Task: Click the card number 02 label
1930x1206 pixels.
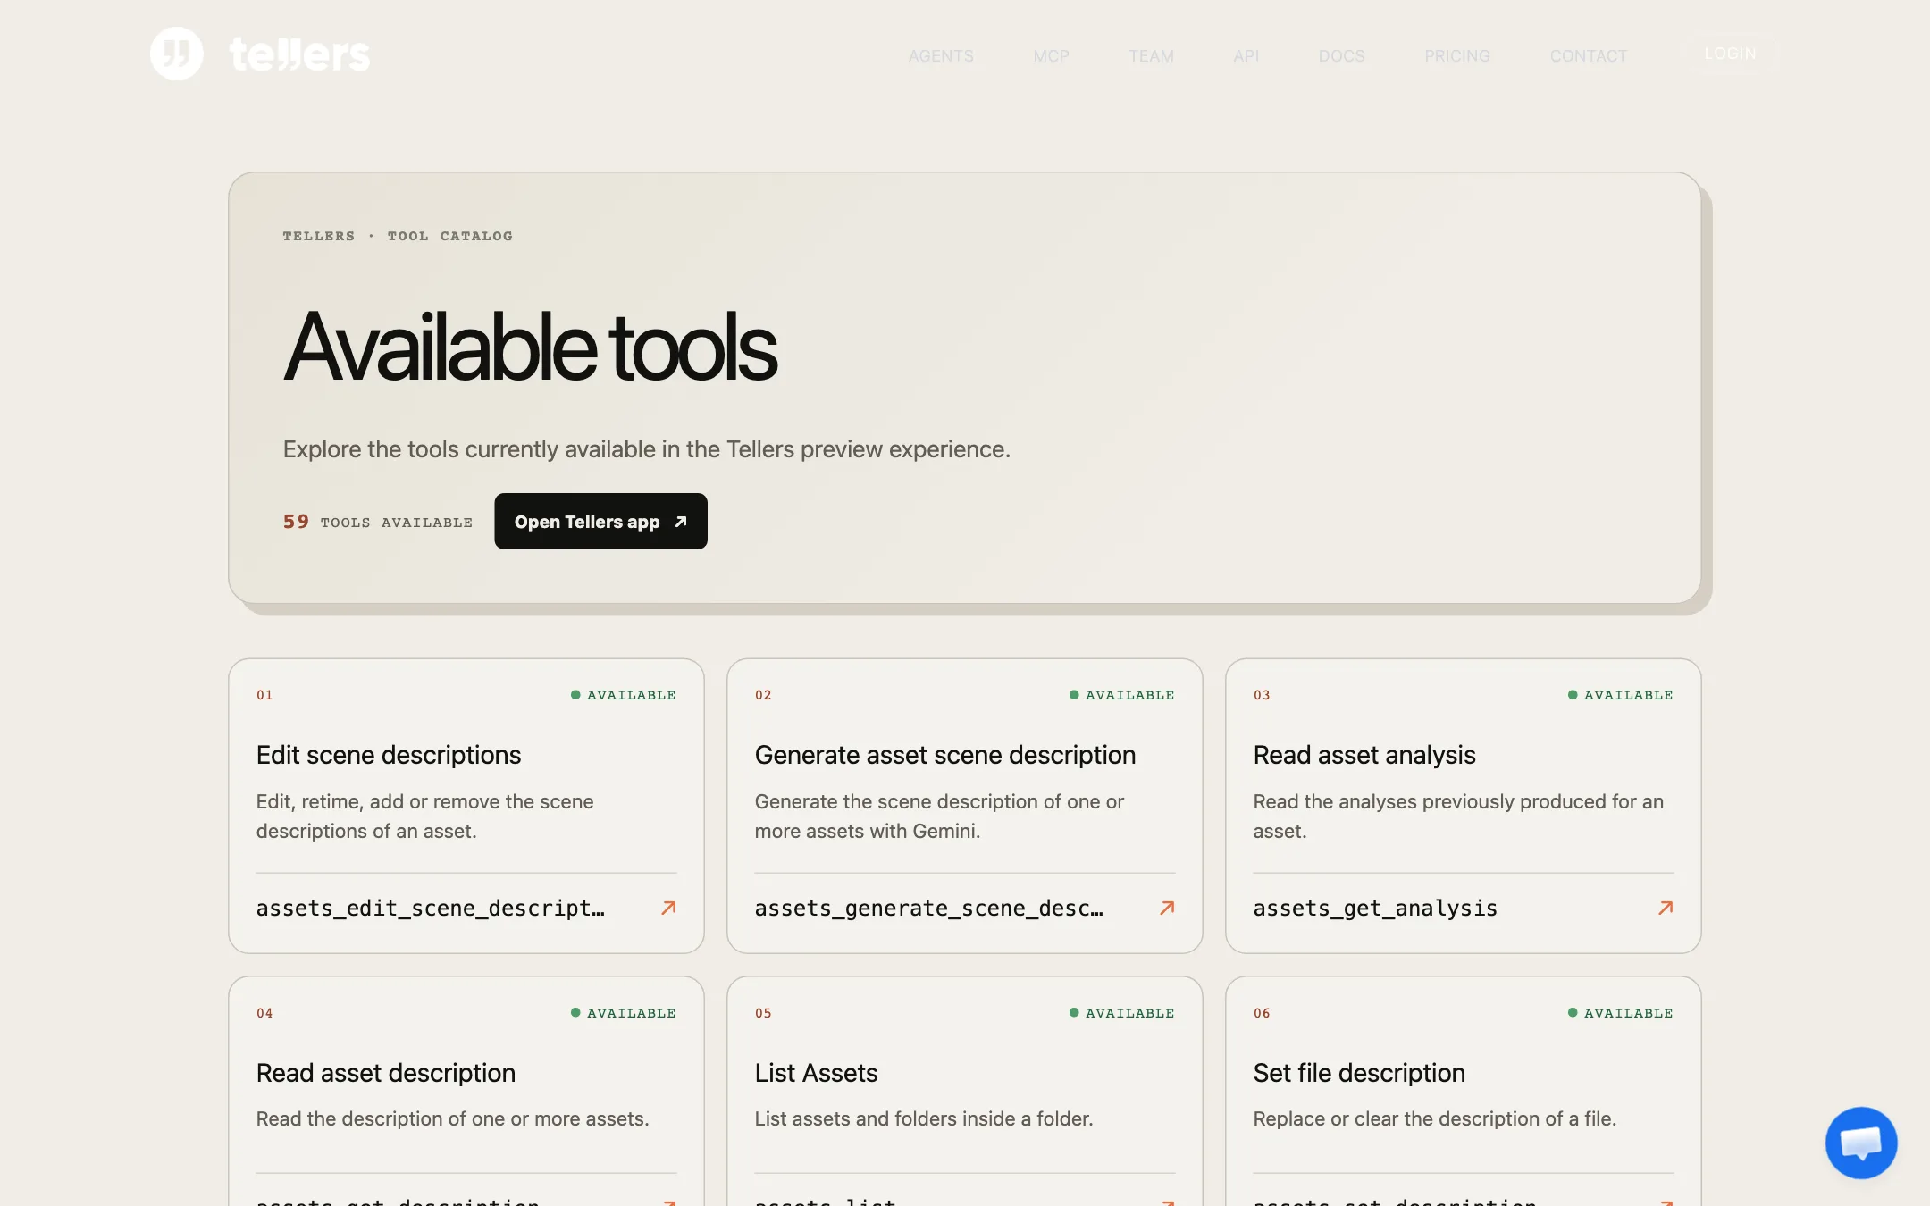Action: tap(763, 695)
